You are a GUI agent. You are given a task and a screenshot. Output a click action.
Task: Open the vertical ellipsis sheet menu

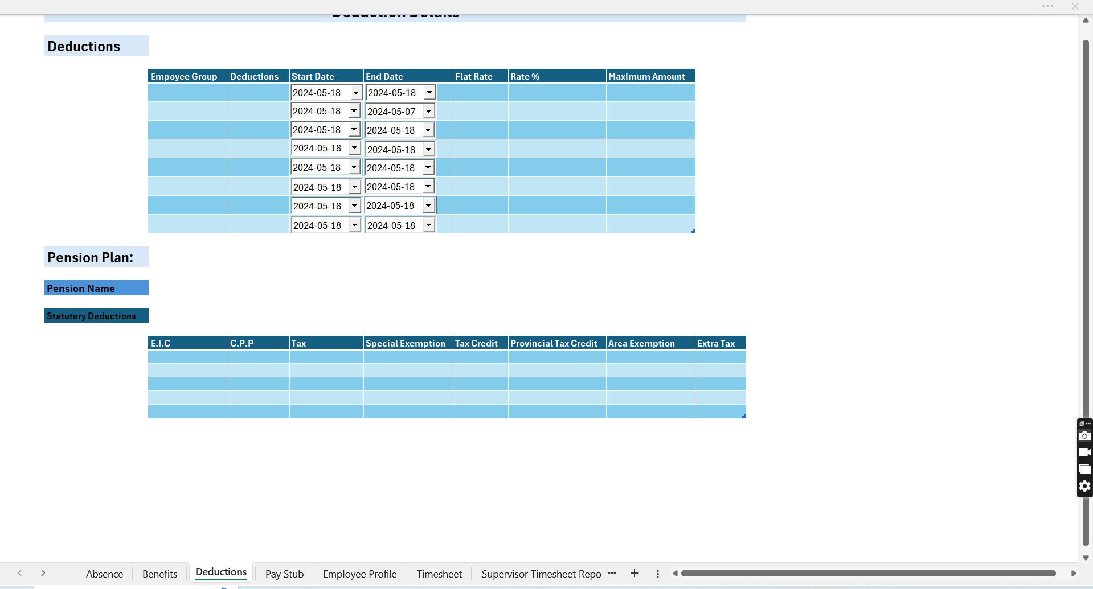[657, 573]
